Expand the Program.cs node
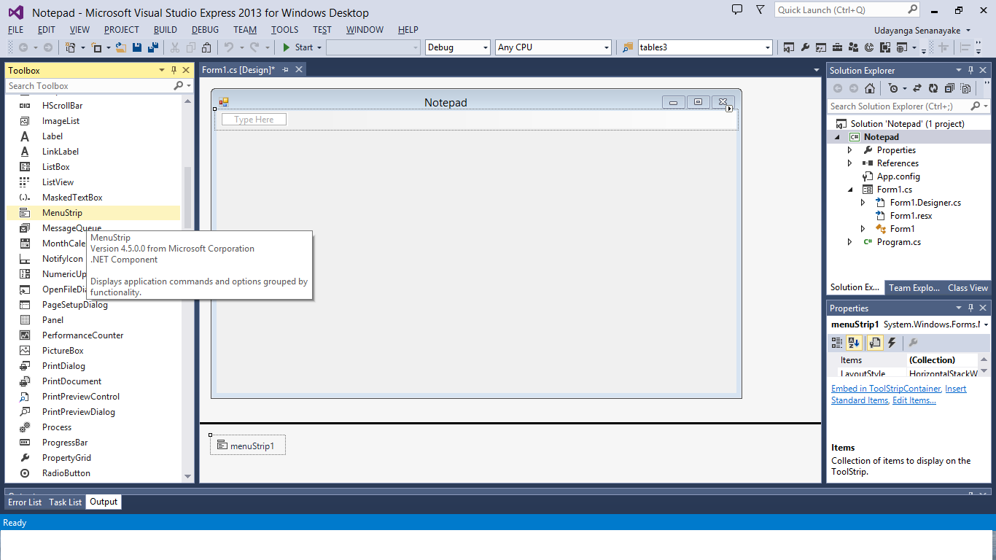 [849, 242]
